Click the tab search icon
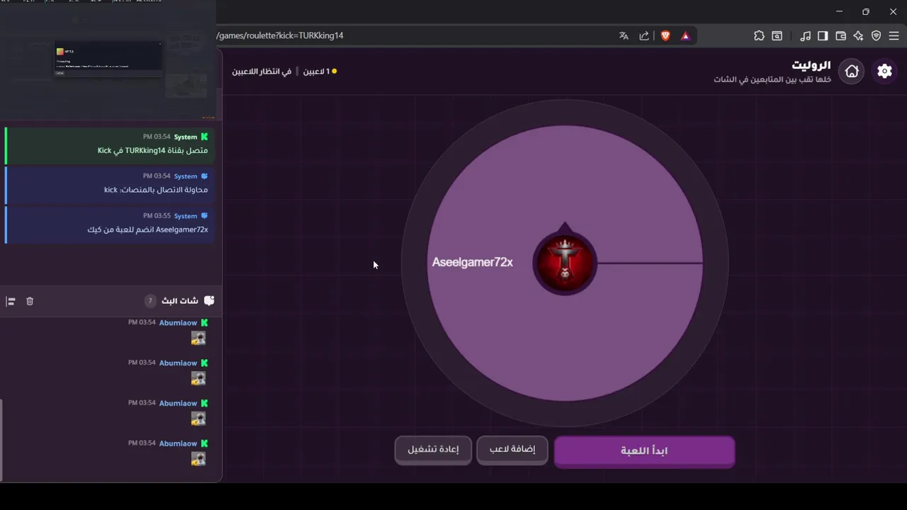 tap(777, 35)
